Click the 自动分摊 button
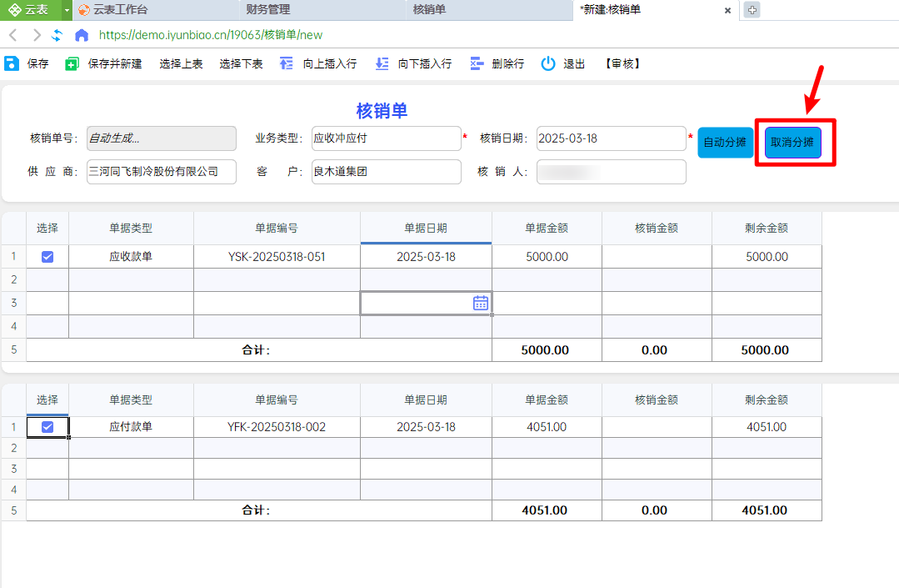The width and height of the screenshot is (899, 588). click(x=725, y=143)
